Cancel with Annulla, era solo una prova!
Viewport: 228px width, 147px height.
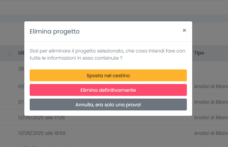pos(108,105)
